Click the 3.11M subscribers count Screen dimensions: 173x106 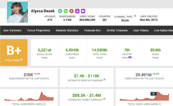click(67, 20)
